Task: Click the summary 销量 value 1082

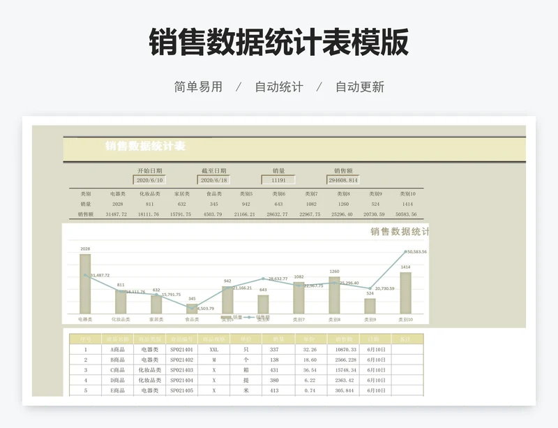Action: pyautogui.click(x=311, y=204)
